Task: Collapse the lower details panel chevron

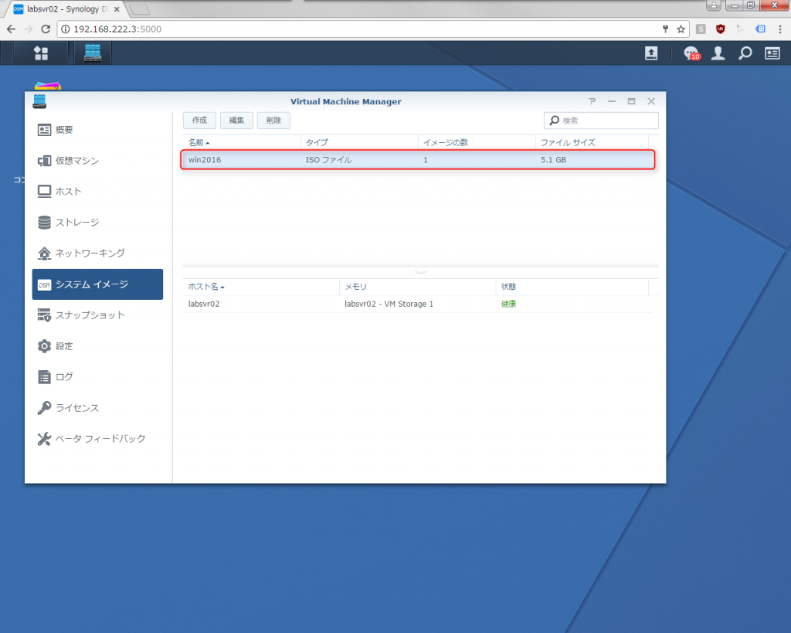Action: tap(421, 272)
